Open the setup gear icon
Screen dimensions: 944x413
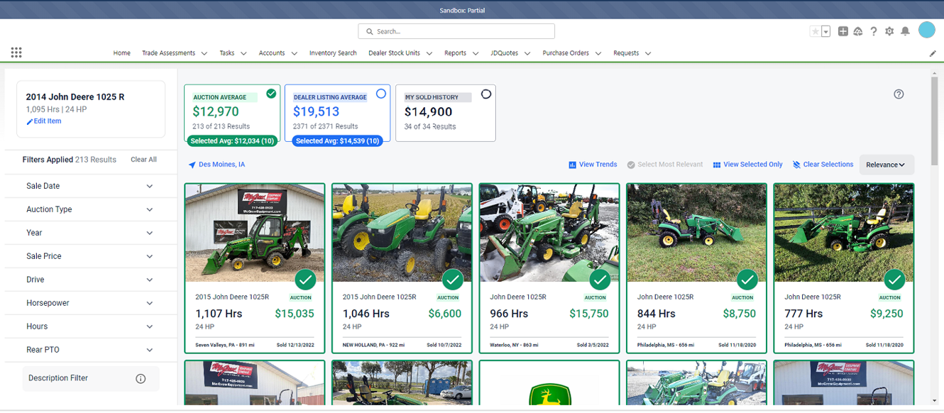click(x=889, y=31)
